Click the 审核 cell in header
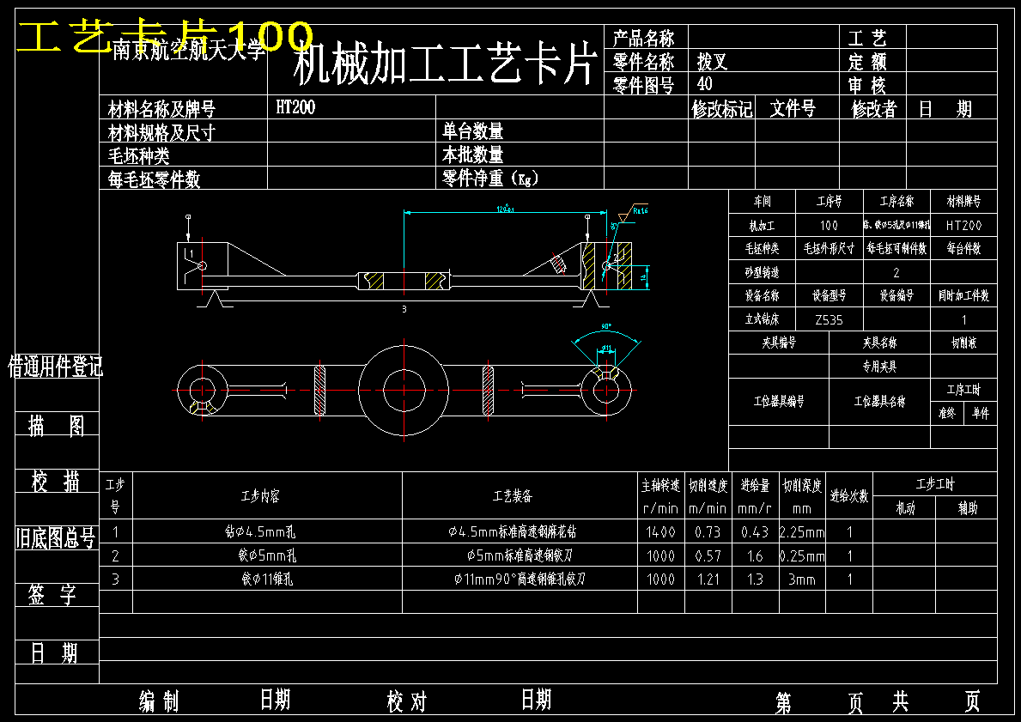1021x722 pixels. pyautogui.click(x=867, y=85)
